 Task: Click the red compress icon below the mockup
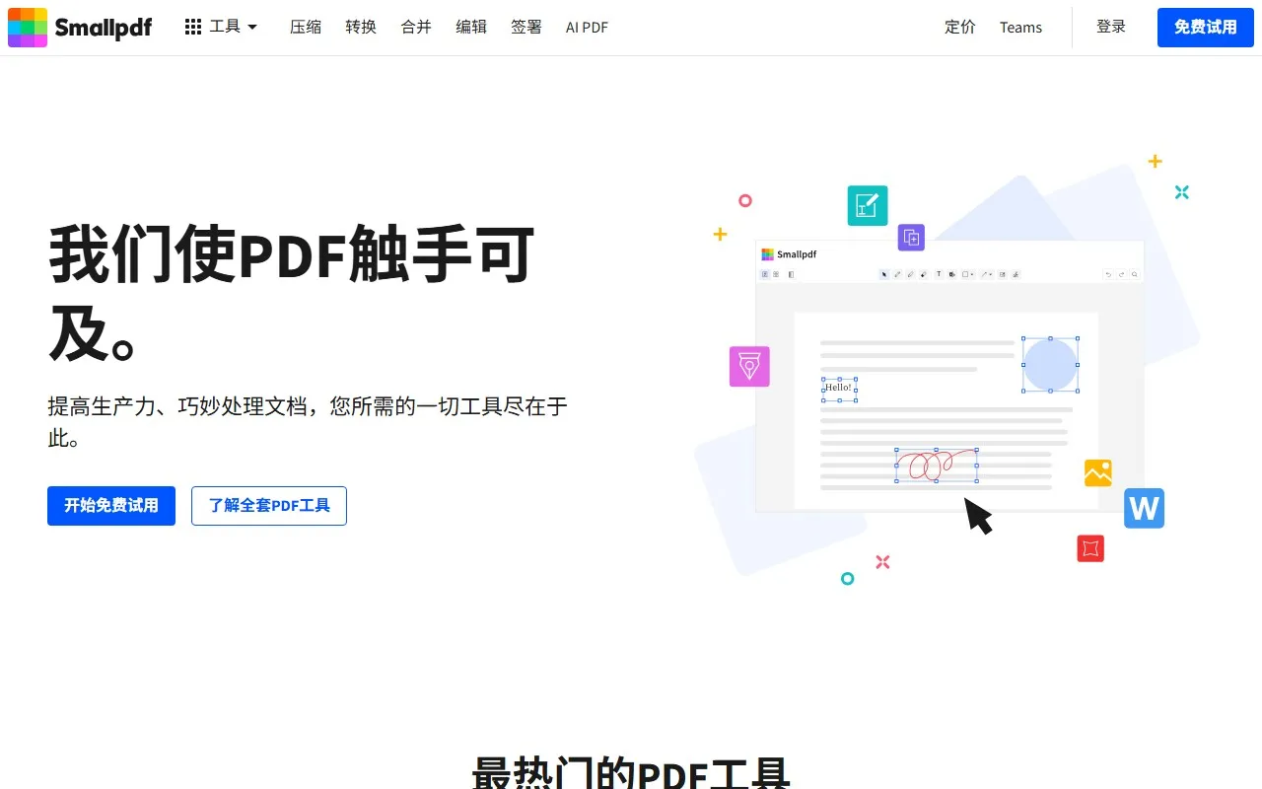coord(1089,548)
